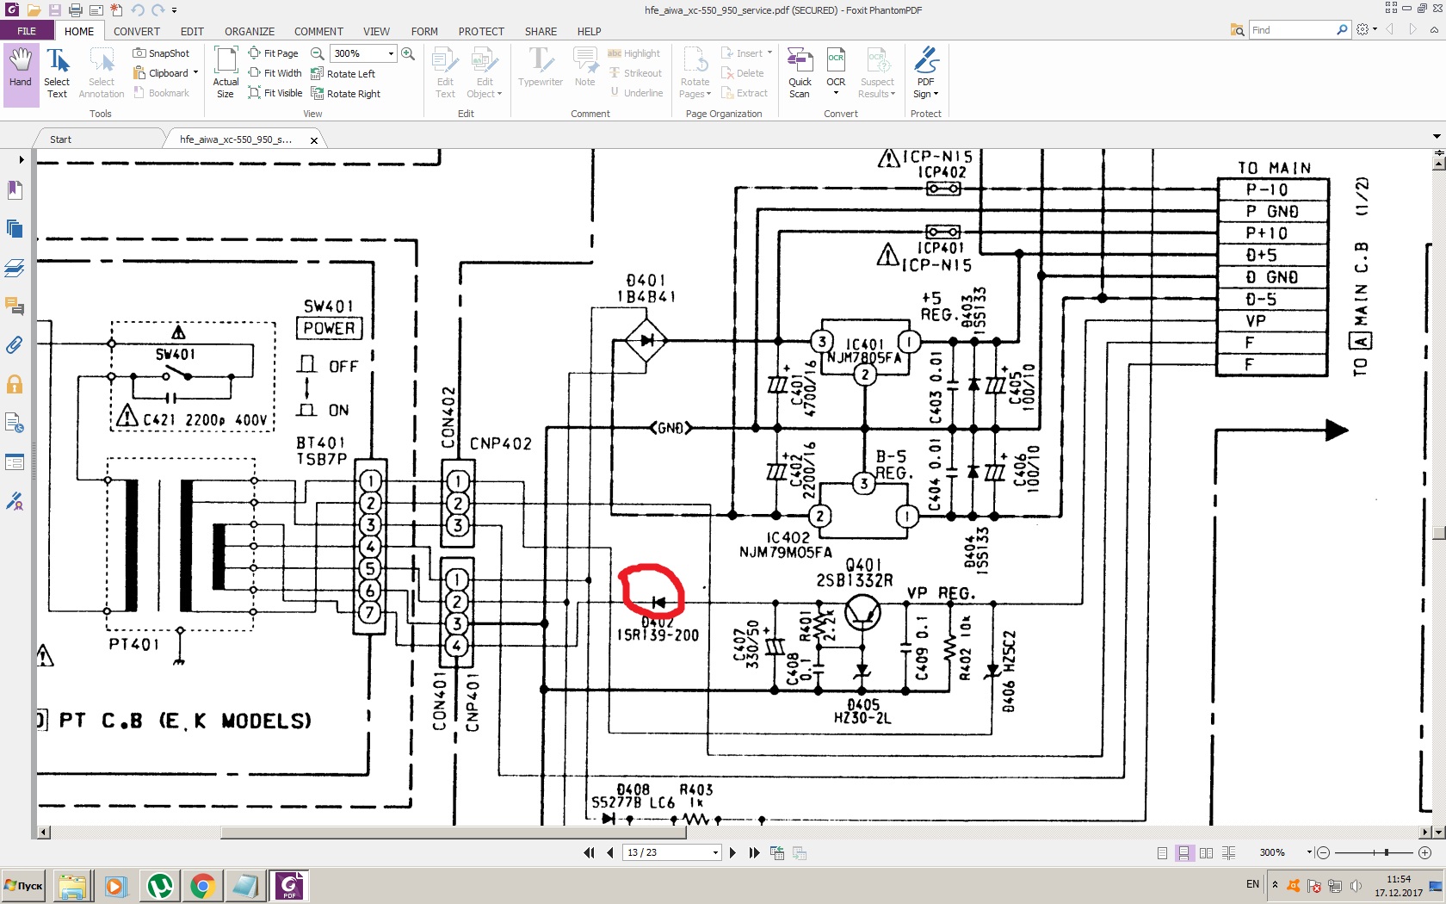
Task: Take a SnapShot of the page
Action: coord(161,53)
